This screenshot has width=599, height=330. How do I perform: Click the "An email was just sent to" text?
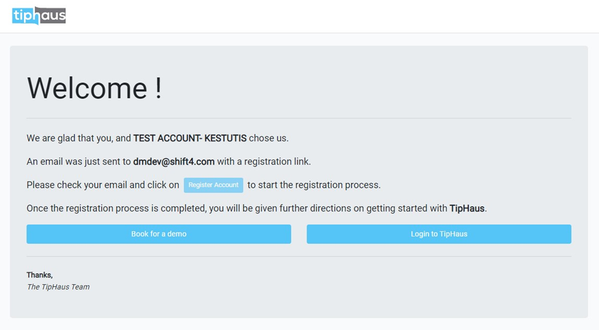(x=78, y=161)
